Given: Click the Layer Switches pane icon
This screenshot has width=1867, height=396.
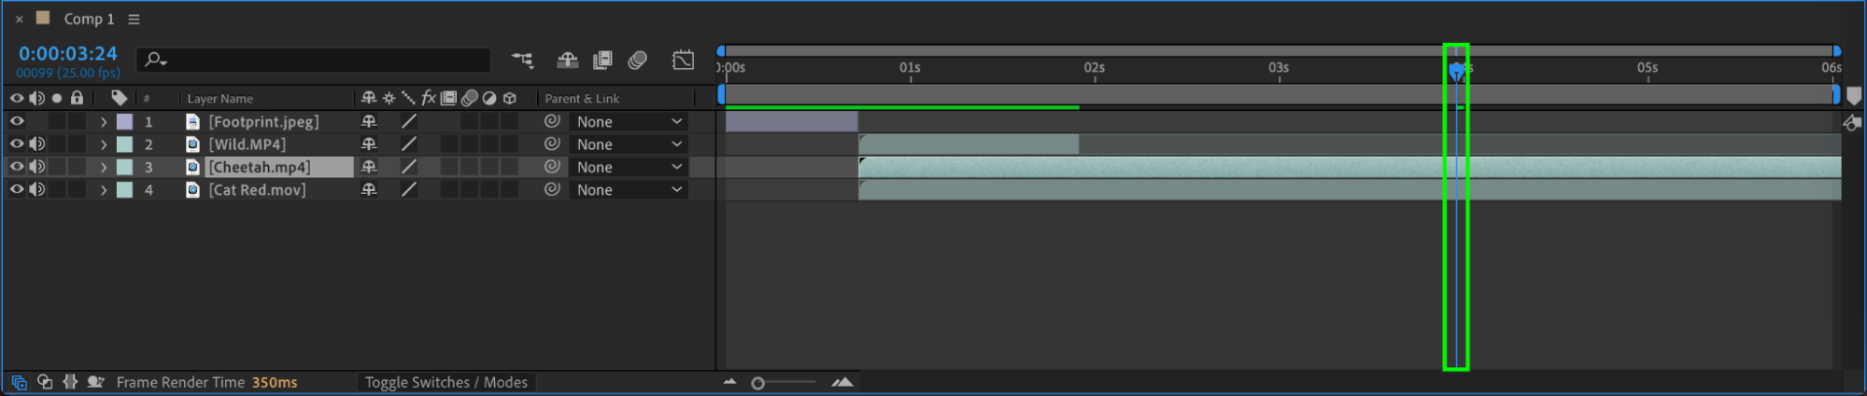Looking at the screenshot, I should (19, 382).
